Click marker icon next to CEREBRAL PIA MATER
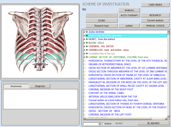 coord(87,46)
